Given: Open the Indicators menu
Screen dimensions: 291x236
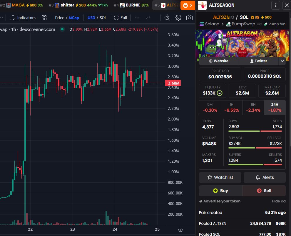Looking at the screenshot, I should click(x=23, y=18).
